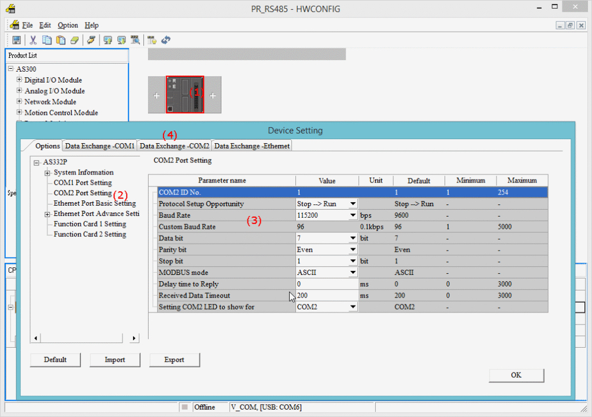Click the online Scan toolbar icon
The width and height of the screenshot is (592, 417).
click(x=136, y=40)
